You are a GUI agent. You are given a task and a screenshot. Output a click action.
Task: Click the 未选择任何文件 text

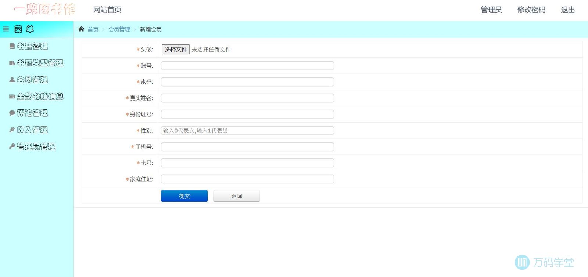[211, 50]
